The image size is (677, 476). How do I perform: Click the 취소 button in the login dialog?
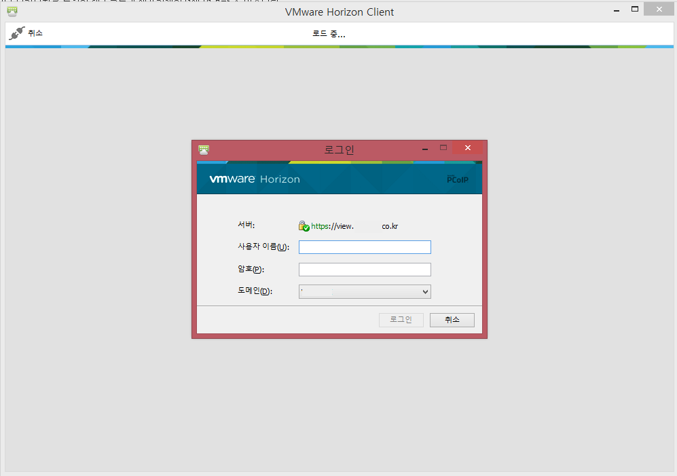[x=452, y=320]
